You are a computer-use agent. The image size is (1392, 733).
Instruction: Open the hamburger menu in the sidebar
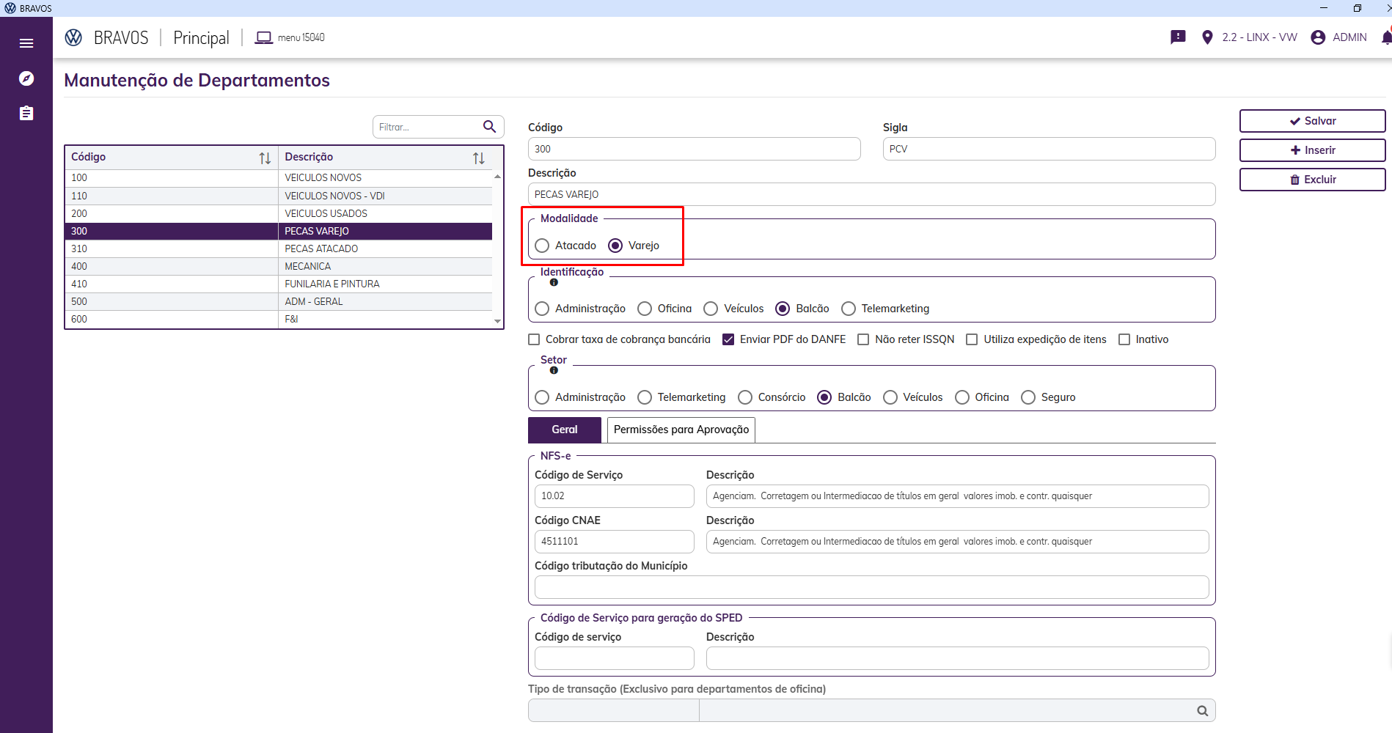26,43
